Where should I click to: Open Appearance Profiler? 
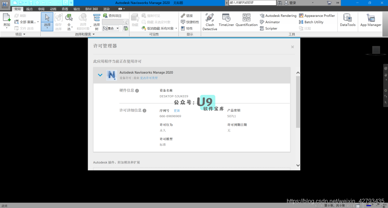(x=317, y=15)
